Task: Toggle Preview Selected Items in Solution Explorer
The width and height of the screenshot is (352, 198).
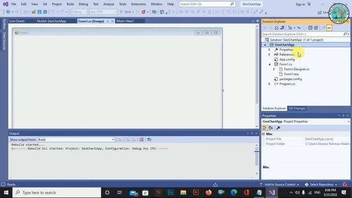Action: pyautogui.click(x=329, y=28)
